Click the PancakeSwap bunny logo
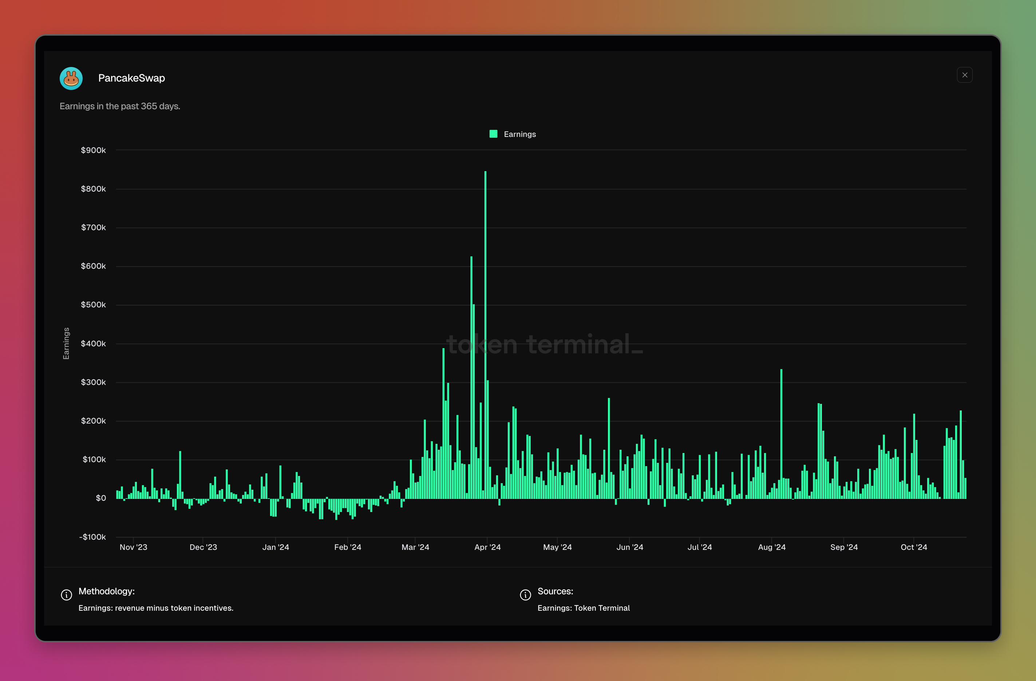This screenshot has width=1036, height=681. tap(71, 78)
